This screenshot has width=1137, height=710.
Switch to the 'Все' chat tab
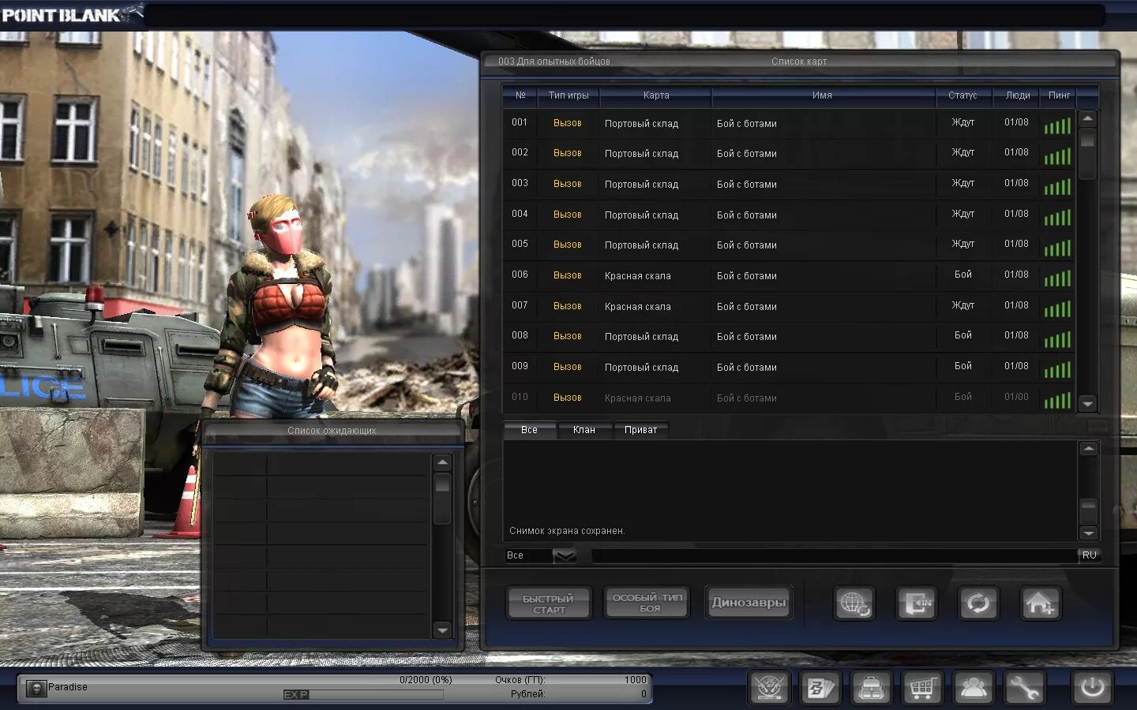tap(529, 430)
